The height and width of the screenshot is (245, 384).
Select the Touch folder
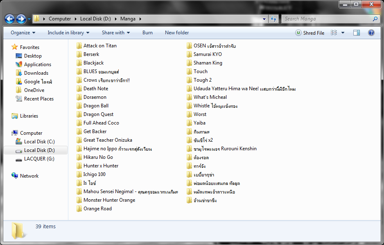coord(197,71)
